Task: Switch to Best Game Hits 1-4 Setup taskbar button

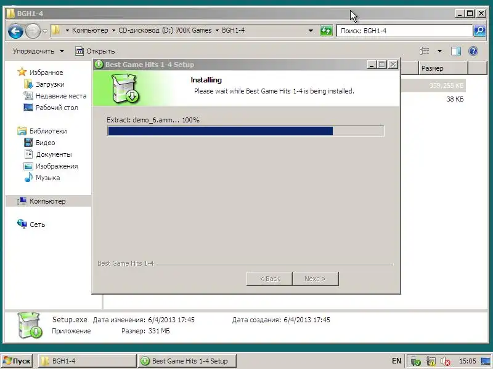Action: click(187, 361)
